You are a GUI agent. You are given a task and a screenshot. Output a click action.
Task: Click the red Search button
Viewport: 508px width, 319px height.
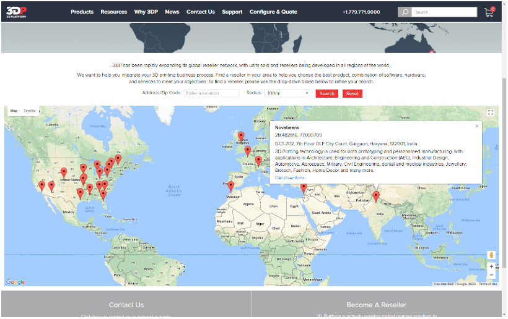coord(326,94)
